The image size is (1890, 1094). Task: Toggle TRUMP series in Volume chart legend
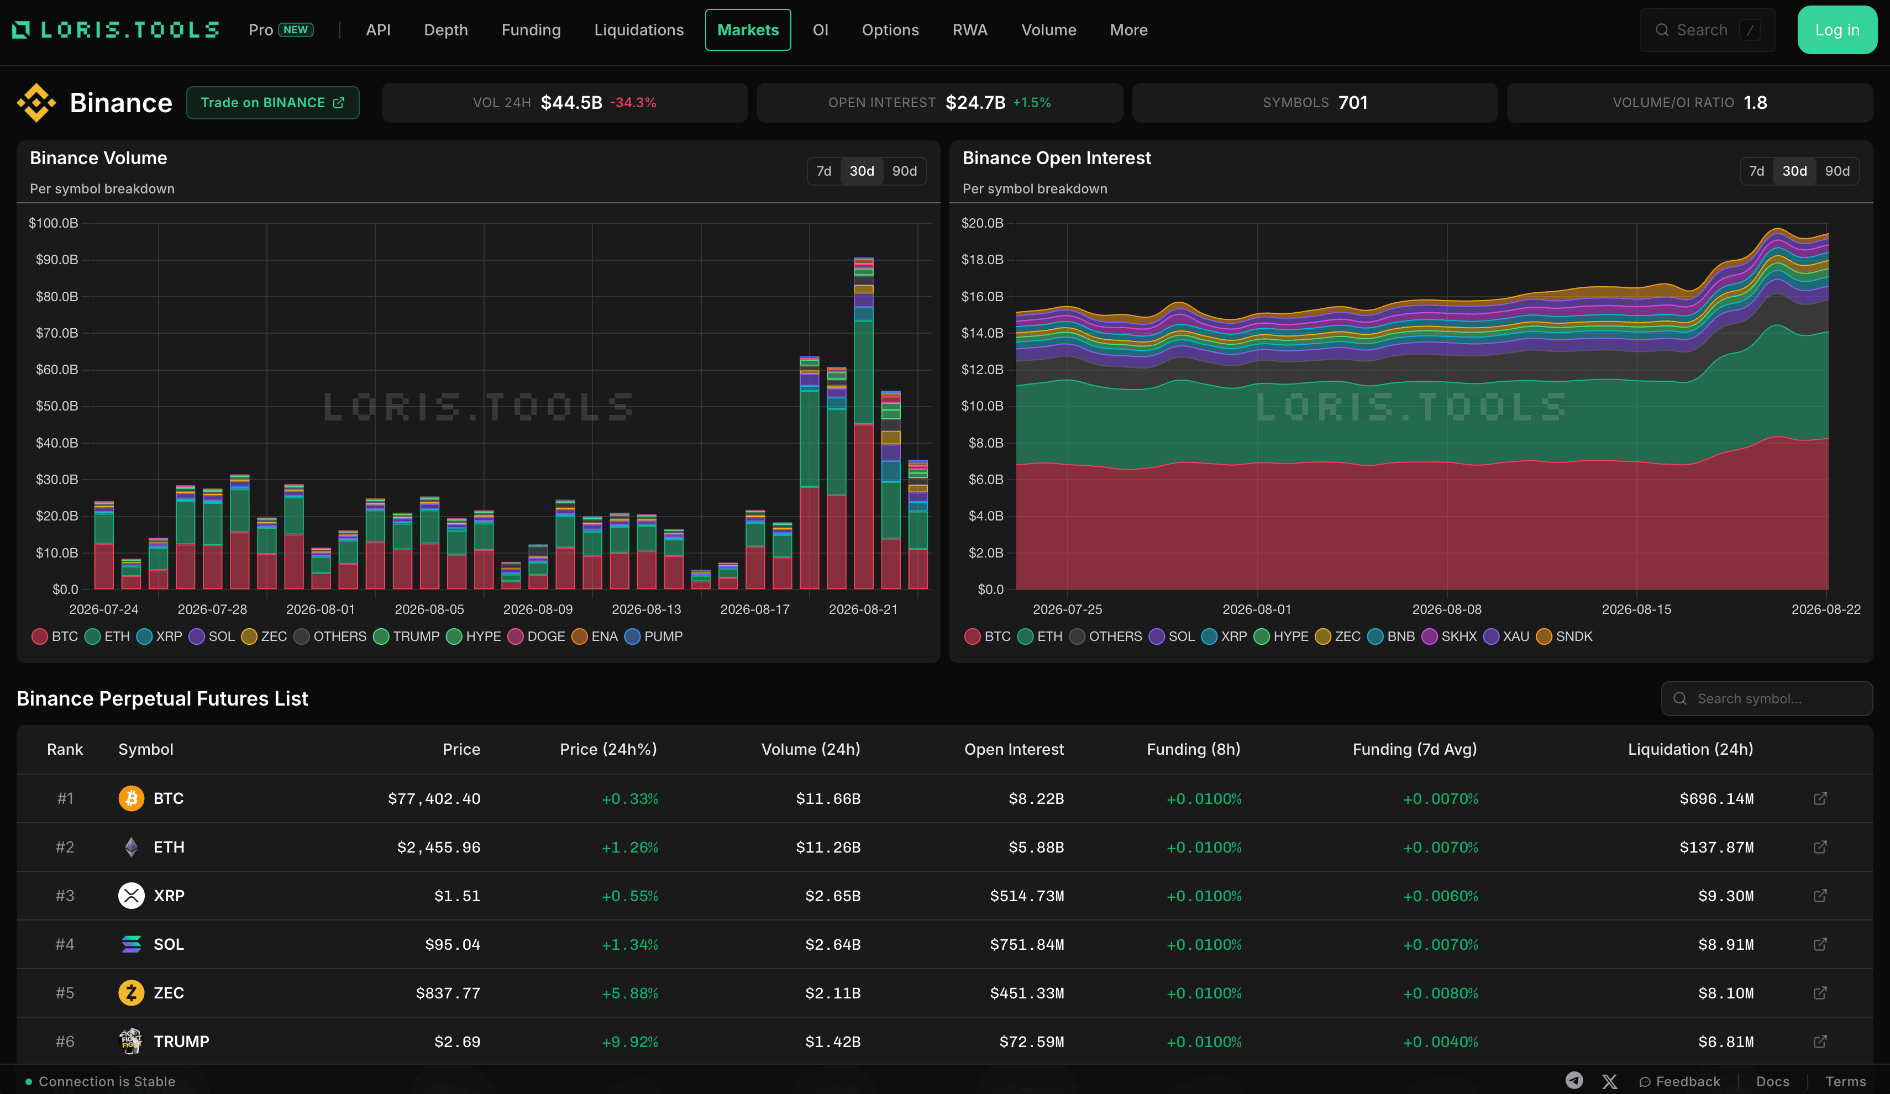pos(407,637)
